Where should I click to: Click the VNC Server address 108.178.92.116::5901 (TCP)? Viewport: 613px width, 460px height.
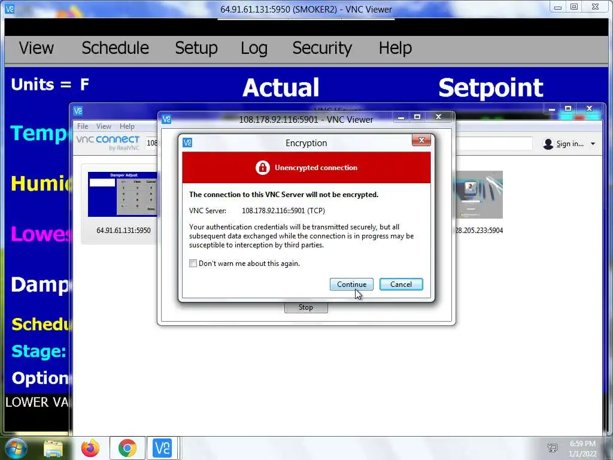pyautogui.click(x=283, y=210)
